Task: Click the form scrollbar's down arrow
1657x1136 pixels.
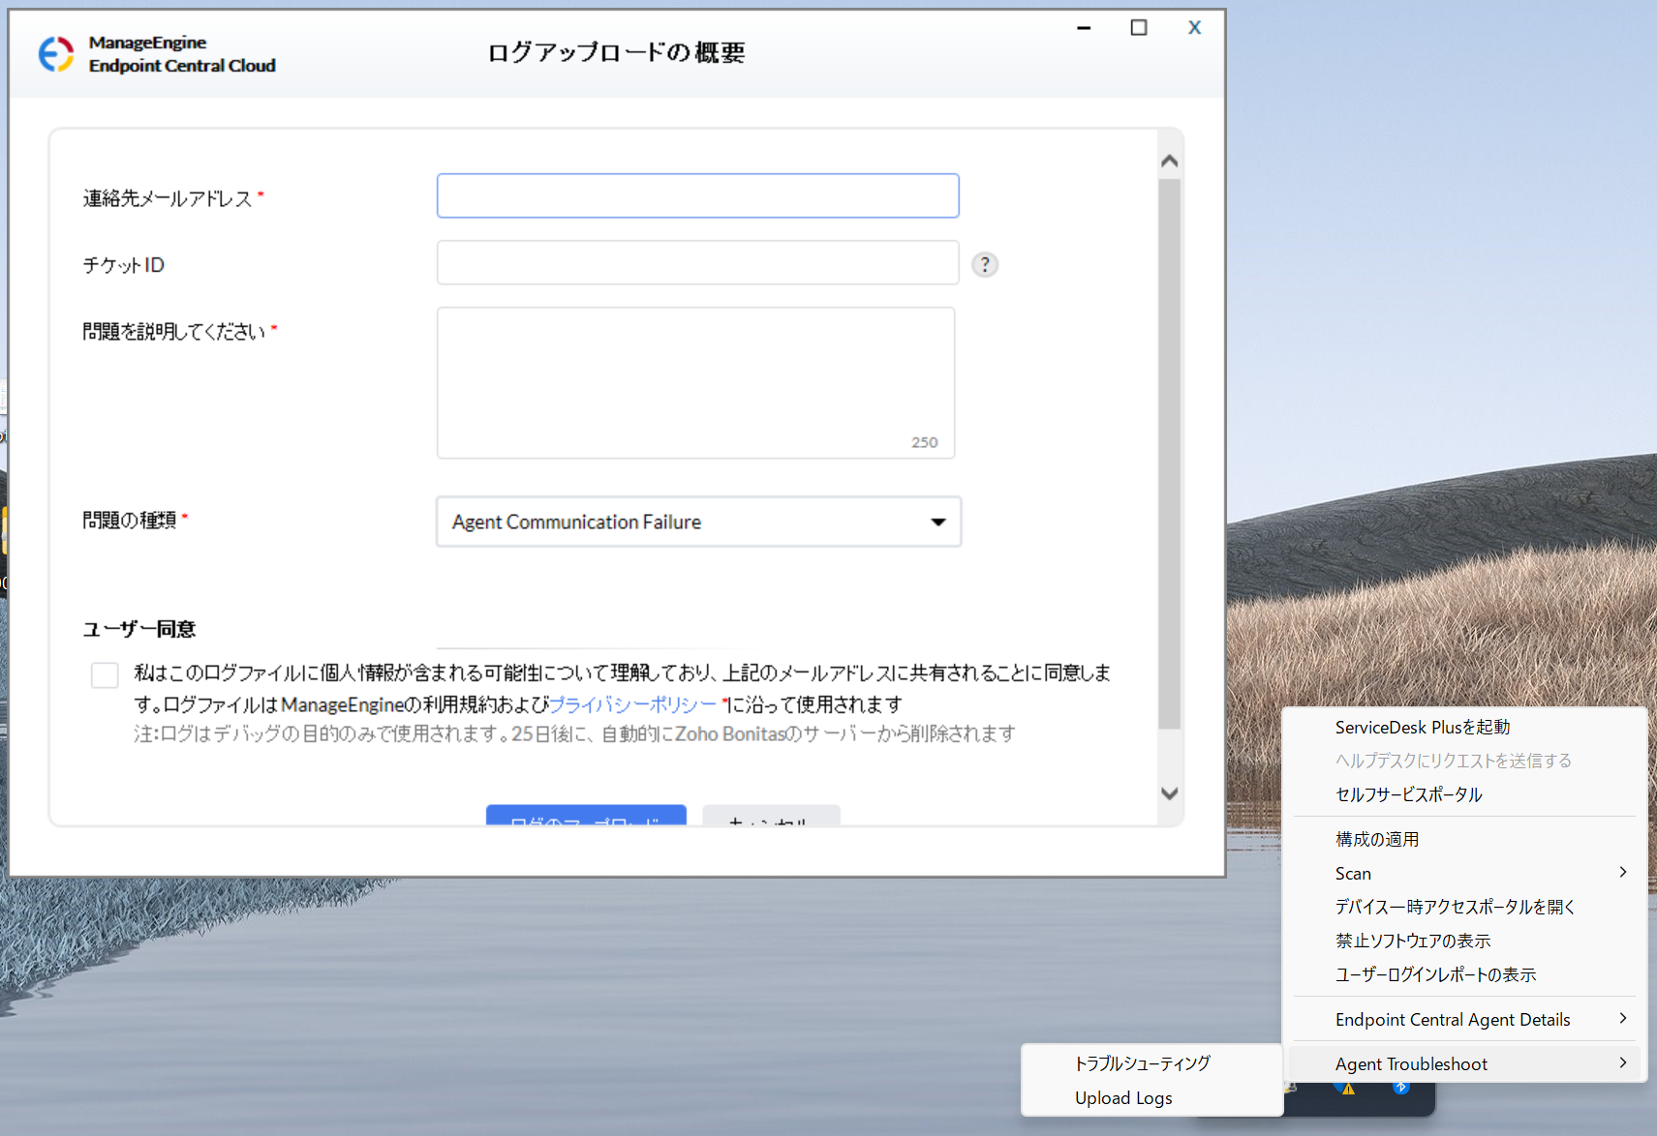Action: pos(1170,793)
